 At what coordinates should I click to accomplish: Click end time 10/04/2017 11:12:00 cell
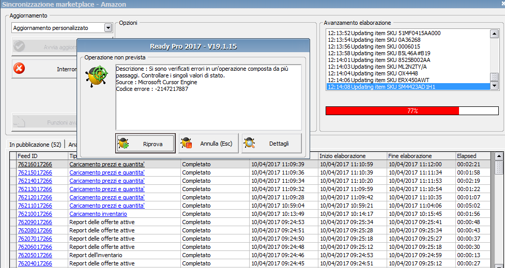421,164
